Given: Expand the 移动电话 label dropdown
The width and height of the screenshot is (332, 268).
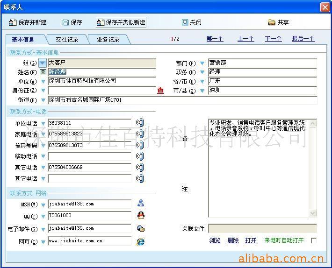Looking at the screenshot, I should tap(43, 156).
